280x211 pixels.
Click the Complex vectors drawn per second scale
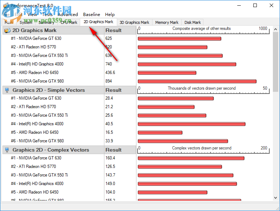203,150
